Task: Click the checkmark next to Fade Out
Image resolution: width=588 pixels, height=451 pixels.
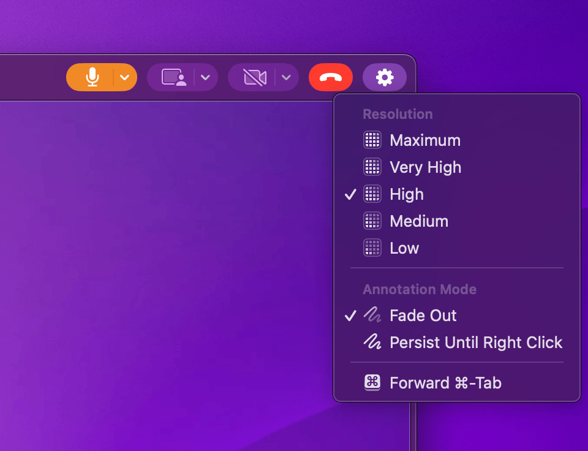Action: point(350,316)
